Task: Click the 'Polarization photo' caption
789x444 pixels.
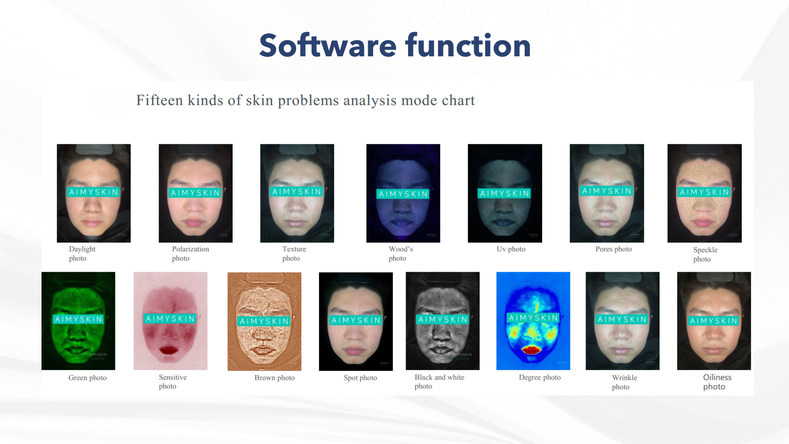Action: [x=191, y=254]
